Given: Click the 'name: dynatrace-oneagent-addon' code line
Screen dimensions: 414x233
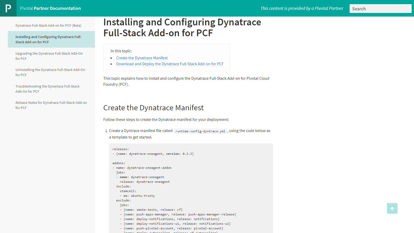Looking at the screenshot, I should 142,168.
